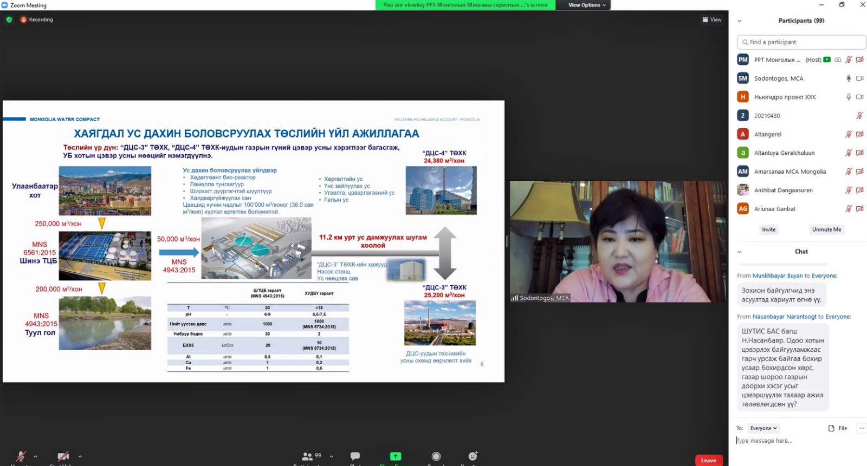The image size is (867, 466).
Task: Open the View Options dropdown
Action: tap(587, 5)
